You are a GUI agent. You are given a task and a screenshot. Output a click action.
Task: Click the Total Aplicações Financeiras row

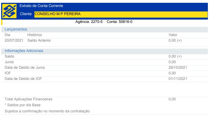tap(28, 99)
